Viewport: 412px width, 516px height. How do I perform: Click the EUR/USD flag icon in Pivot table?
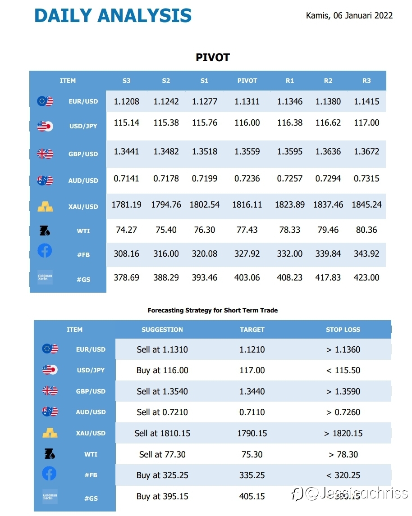(x=45, y=101)
